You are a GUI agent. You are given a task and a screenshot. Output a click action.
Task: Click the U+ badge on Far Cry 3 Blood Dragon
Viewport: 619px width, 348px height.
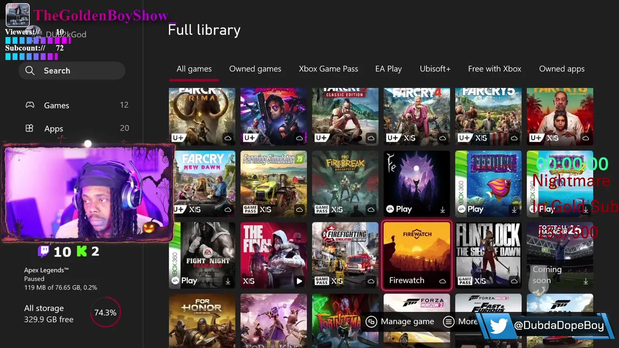(x=250, y=138)
